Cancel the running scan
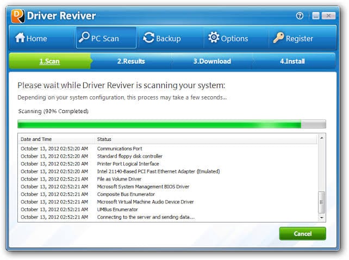The height and width of the screenshot is (260, 349). point(302,233)
